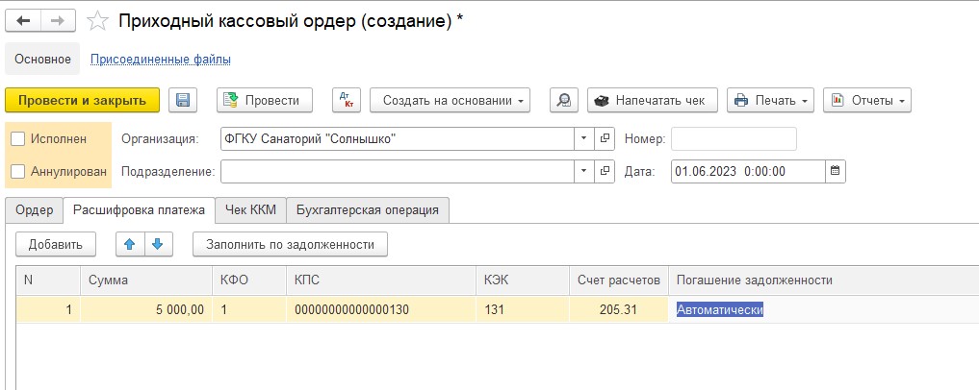Click the КЭК column header
Screen dimensions: 979x390
click(x=523, y=280)
